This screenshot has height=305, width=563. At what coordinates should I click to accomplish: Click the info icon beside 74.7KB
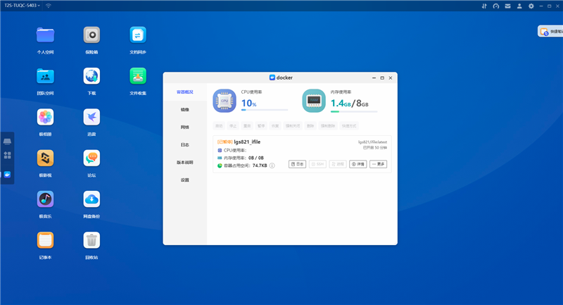click(272, 166)
